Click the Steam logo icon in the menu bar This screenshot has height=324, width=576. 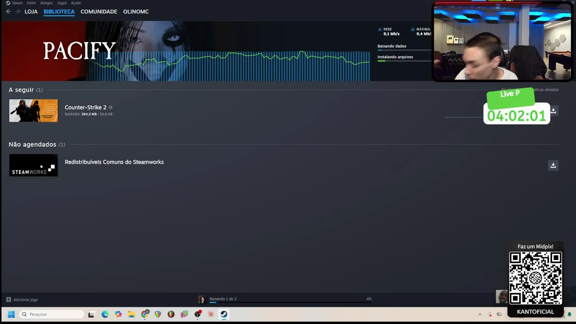(8, 3)
